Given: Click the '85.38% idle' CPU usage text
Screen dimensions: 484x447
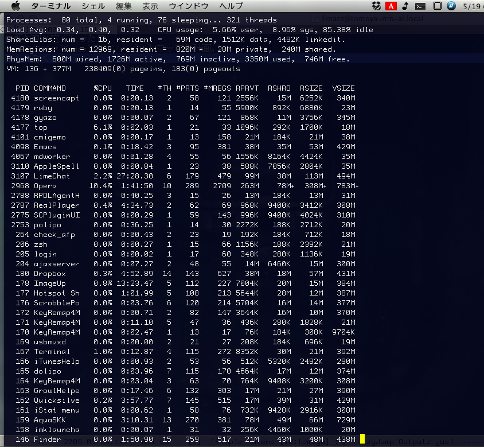Looking at the screenshot, I should pyautogui.click(x=348, y=30).
